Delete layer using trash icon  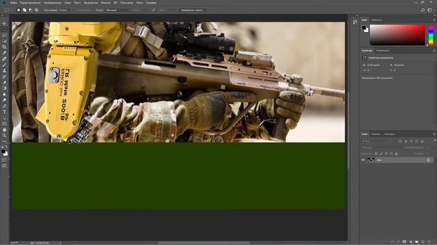tap(429, 242)
